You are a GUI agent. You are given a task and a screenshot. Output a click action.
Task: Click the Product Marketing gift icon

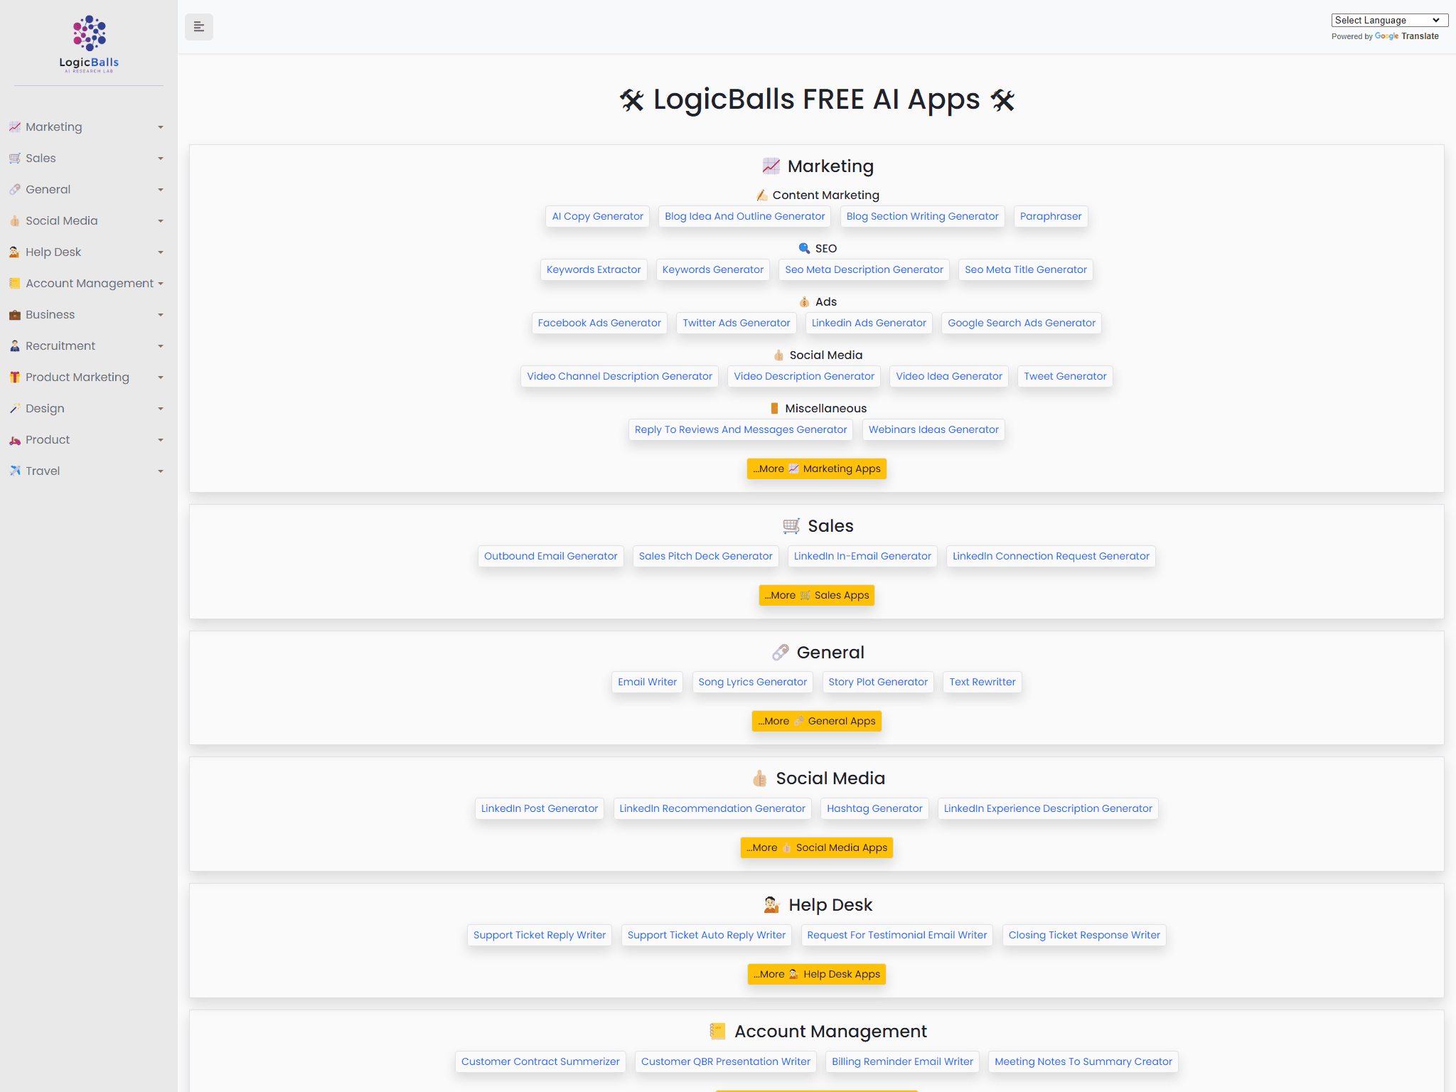pyautogui.click(x=15, y=378)
